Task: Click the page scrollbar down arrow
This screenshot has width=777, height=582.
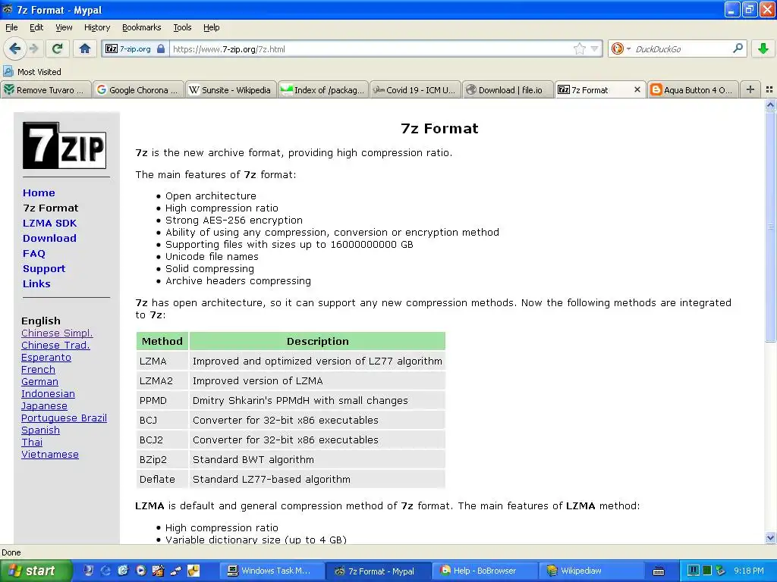Action: point(770,537)
